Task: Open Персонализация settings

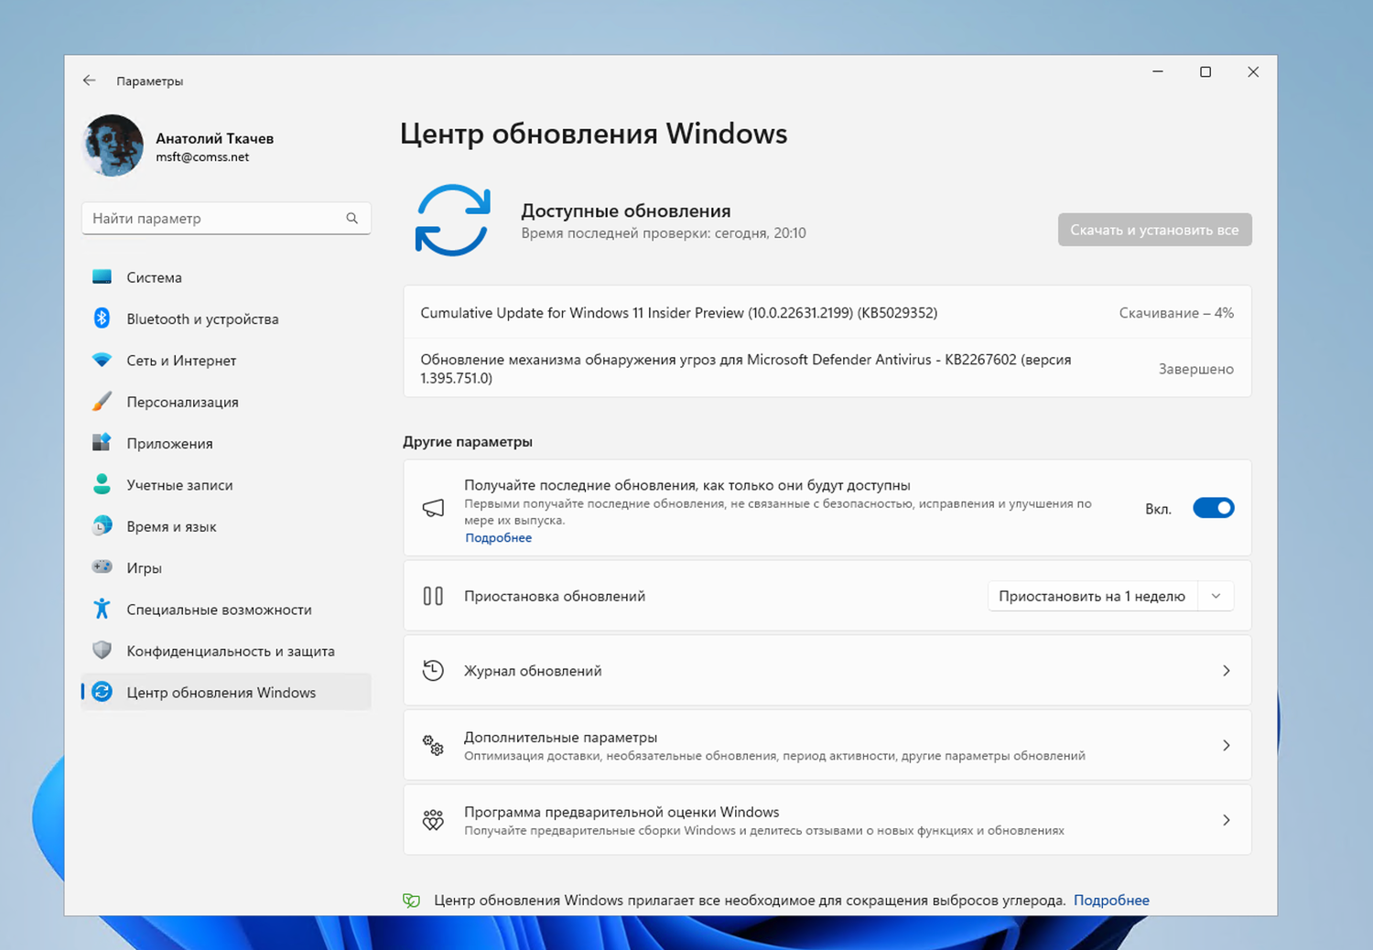Action: pyautogui.click(x=226, y=402)
